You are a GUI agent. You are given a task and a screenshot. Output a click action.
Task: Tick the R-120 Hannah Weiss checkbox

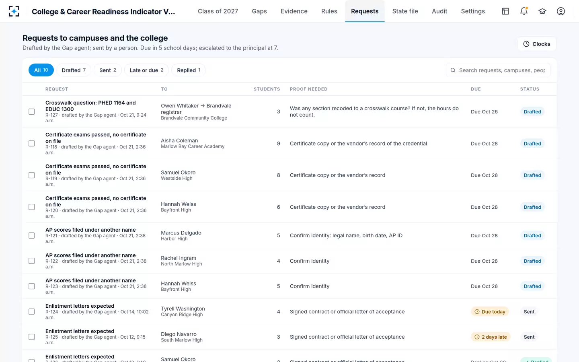click(32, 207)
